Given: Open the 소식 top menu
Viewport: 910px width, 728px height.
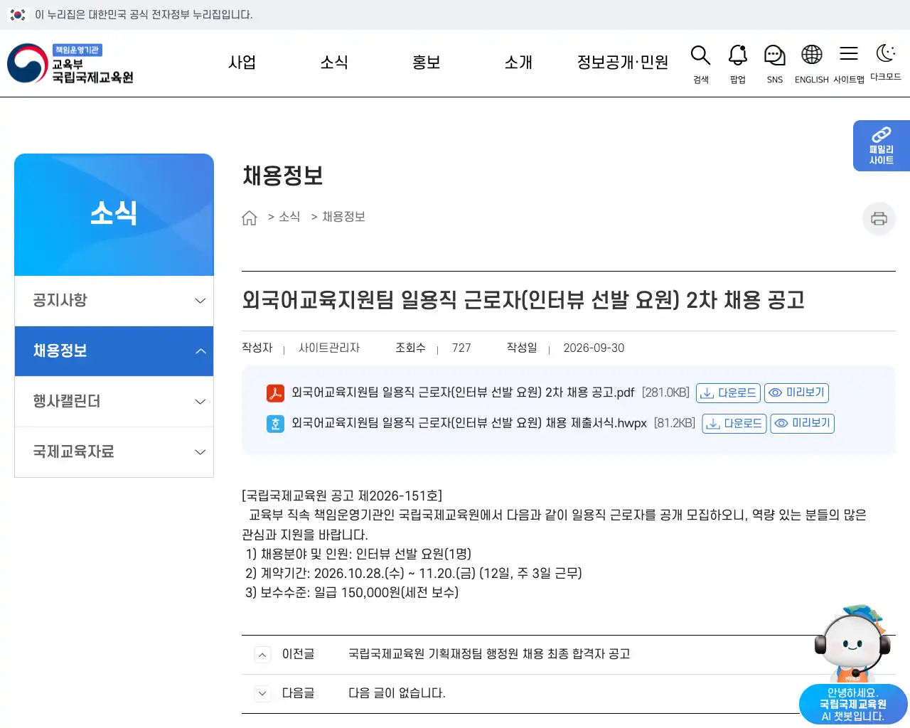Looking at the screenshot, I should pos(334,63).
